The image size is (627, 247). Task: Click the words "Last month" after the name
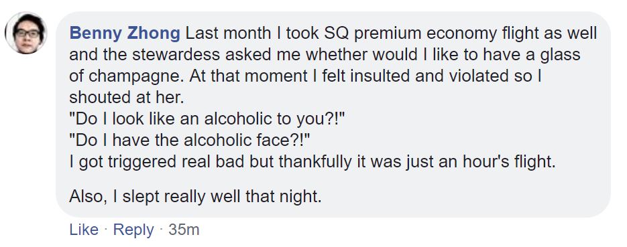(228, 33)
